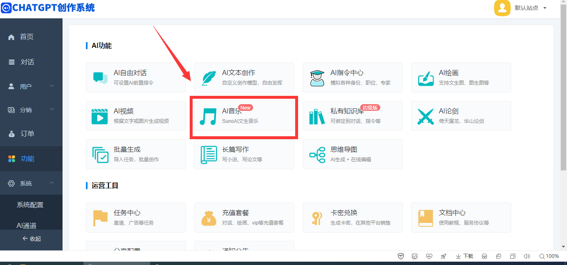Click text AI生成 + 在线编辑

click(351, 160)
